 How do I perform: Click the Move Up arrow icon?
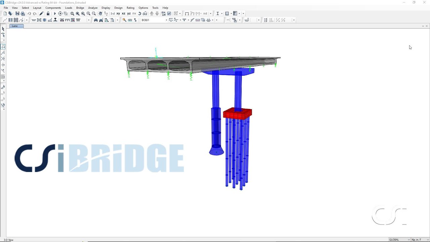[x=152, y=13]
